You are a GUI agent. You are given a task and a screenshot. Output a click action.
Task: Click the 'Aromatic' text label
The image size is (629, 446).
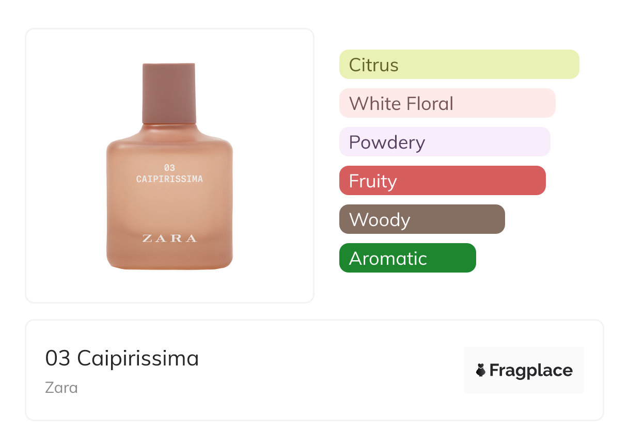pos(388,259)
